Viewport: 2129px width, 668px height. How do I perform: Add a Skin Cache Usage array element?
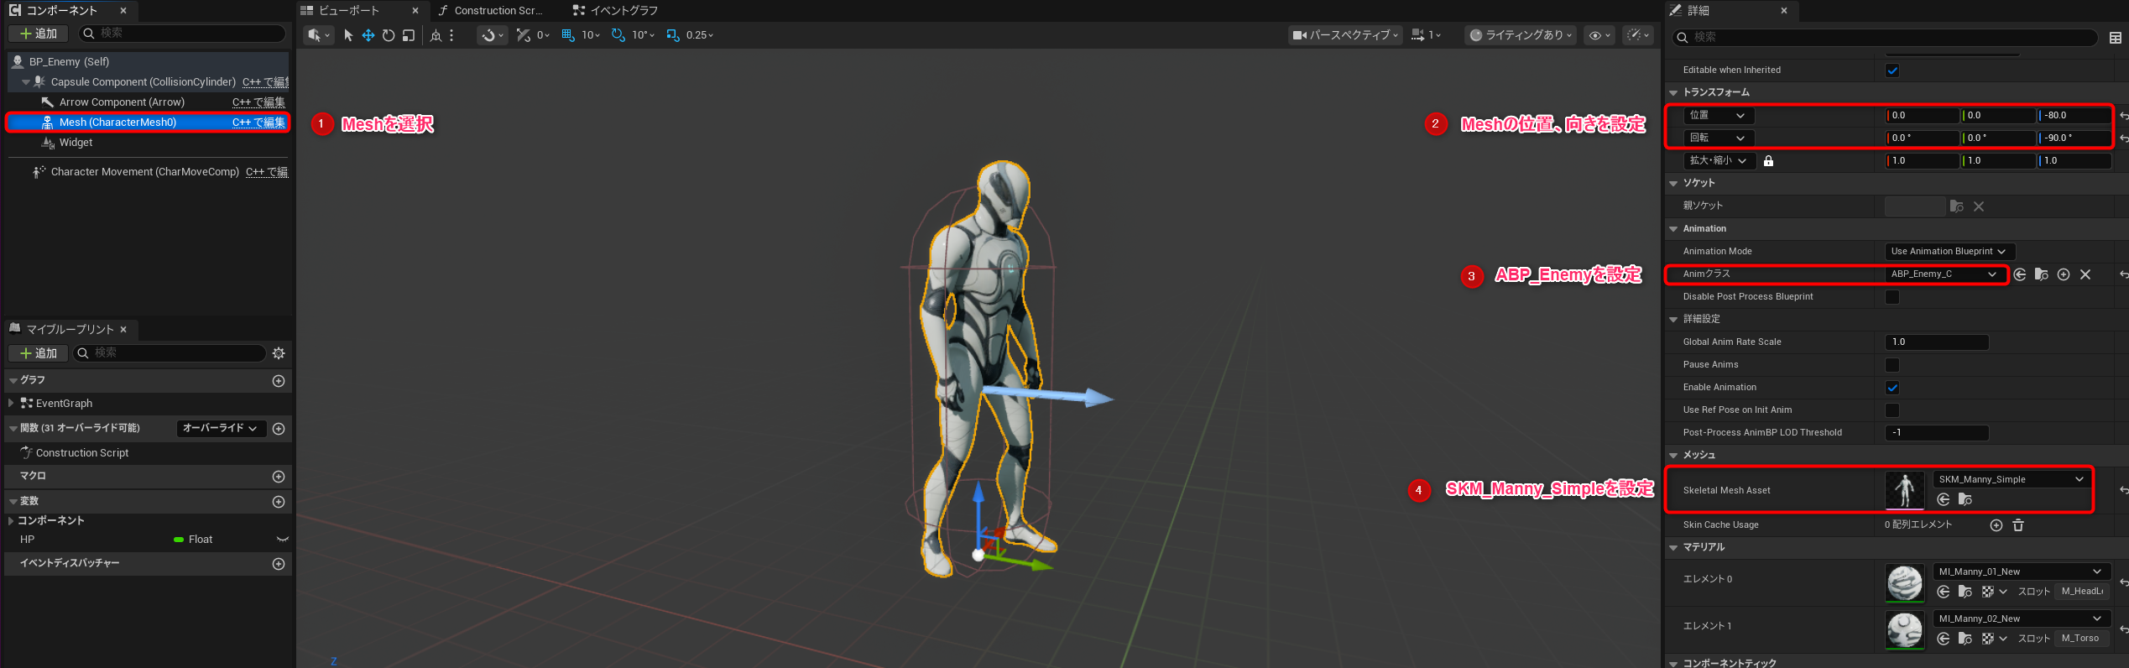point(1996,525)
